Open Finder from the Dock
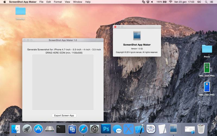The image size is (217, 136). coord(16,129)
